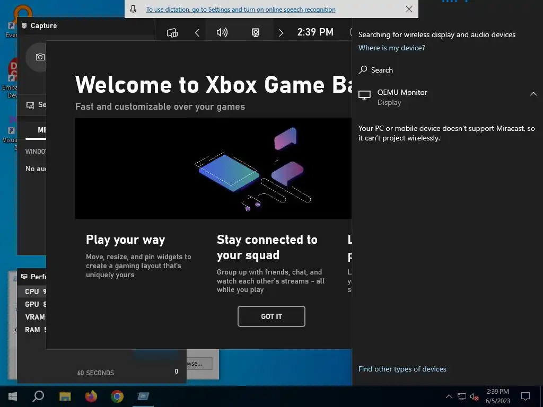Click the '60 SECONDS' label in Performance widget
Viewport: 543px width, 407px height.
click(x=95, y=373)
